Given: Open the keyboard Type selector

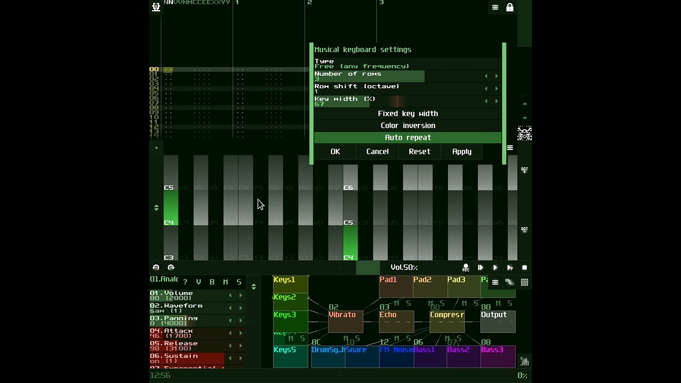Looking at the screenshot, I should [408, 64].
